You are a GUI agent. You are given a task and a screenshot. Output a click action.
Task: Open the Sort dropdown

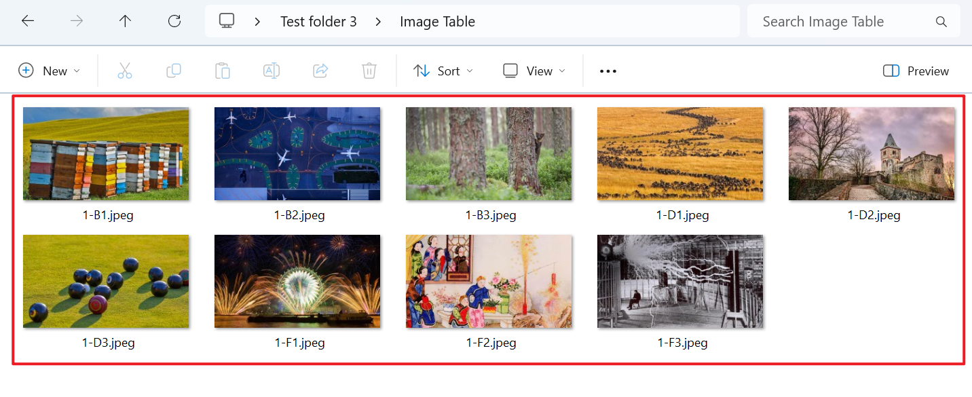click(x=443, y=70)
